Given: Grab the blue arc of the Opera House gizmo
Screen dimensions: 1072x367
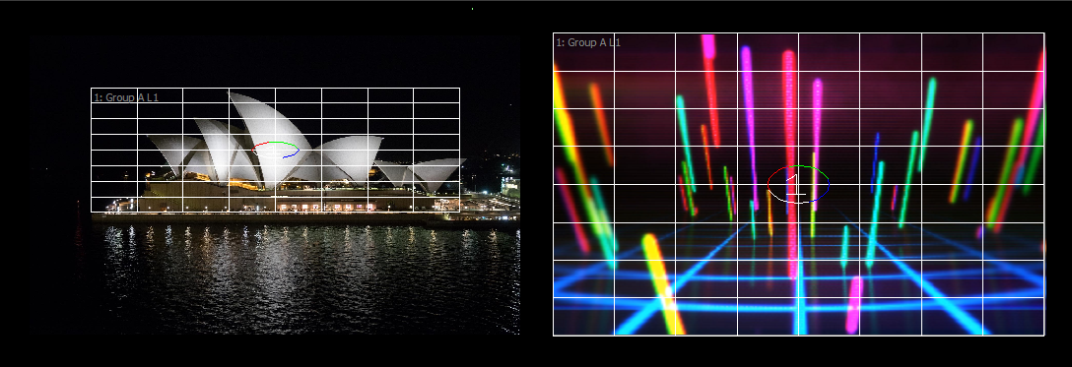Looking at the screenshot, I should (x=292, y=154).
